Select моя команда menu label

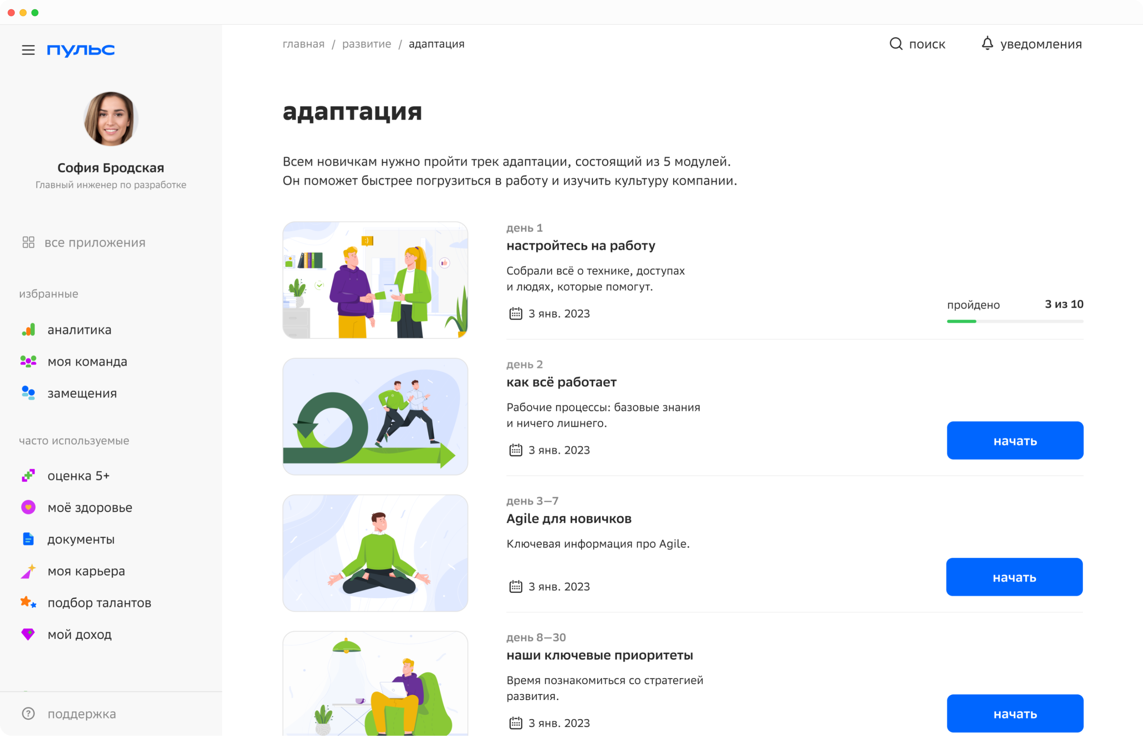(x=87, y=362)
